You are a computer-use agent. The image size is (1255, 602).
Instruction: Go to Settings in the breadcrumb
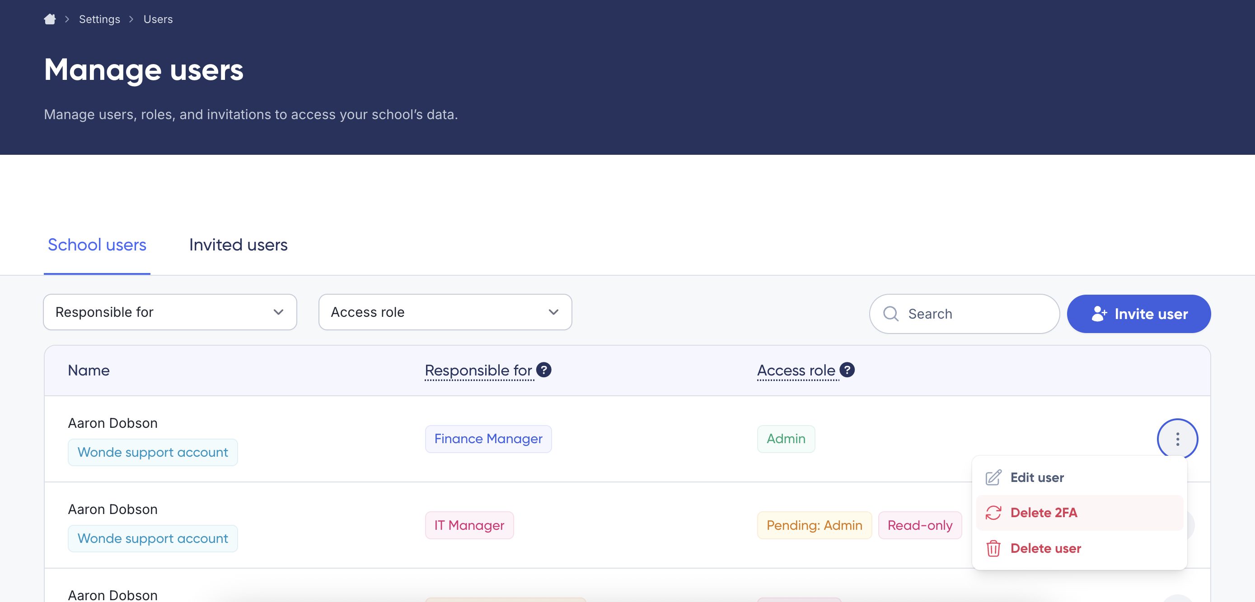99,19
